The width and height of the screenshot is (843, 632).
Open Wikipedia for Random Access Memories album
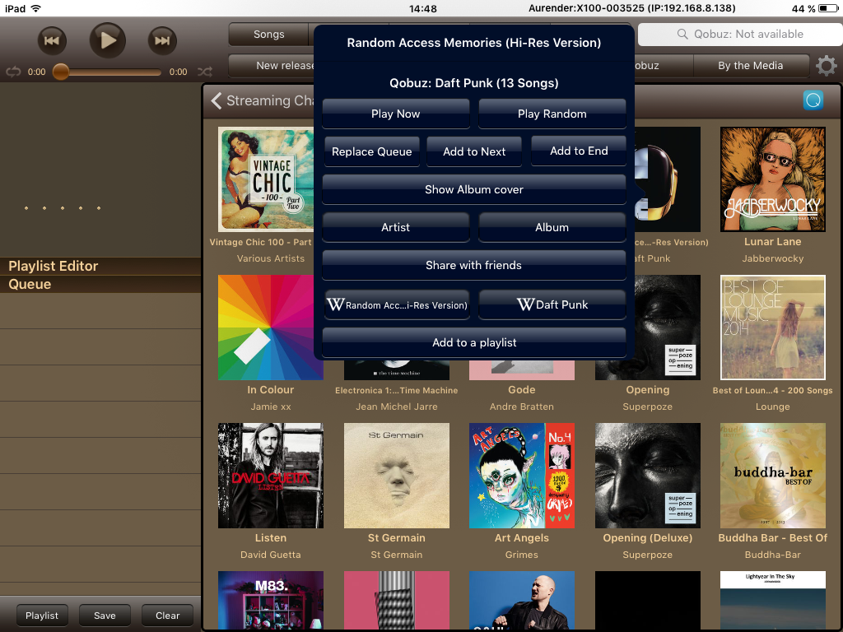click(398, 304)
